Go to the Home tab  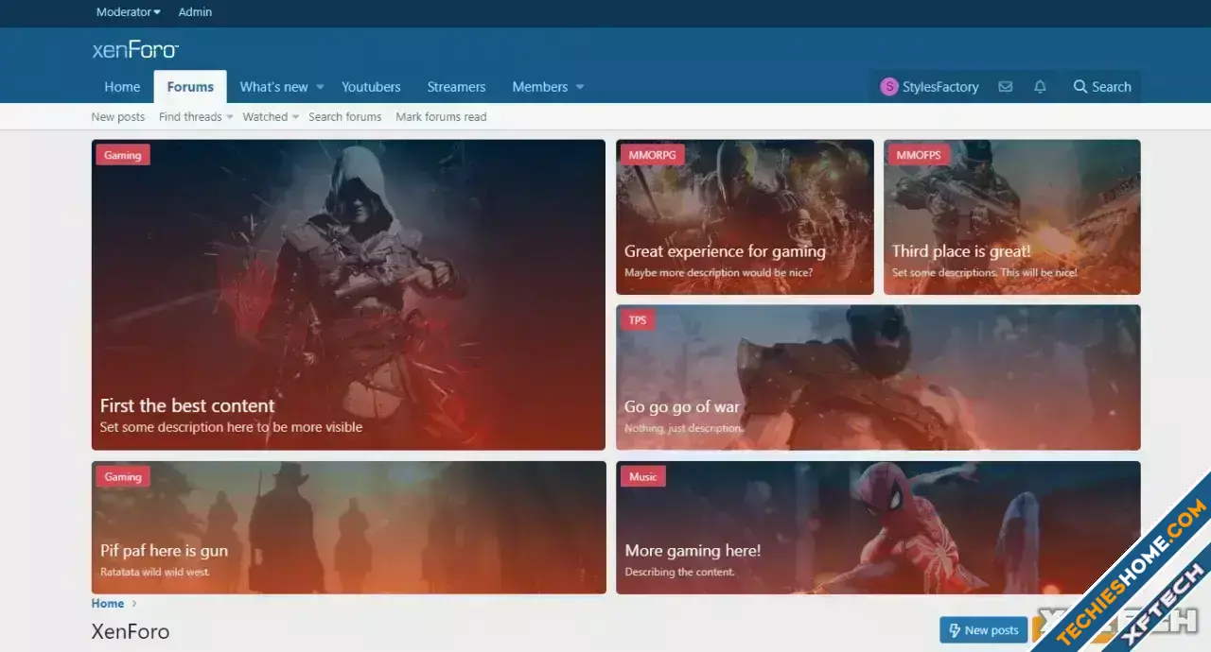click(122, 87)
